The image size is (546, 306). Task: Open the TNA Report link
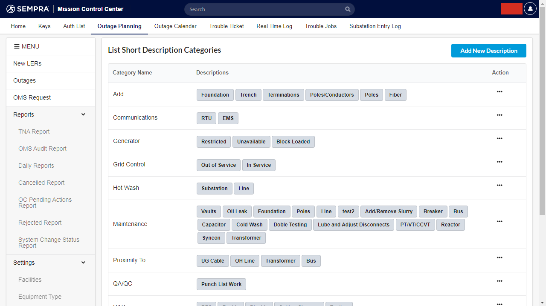[34, 132]
